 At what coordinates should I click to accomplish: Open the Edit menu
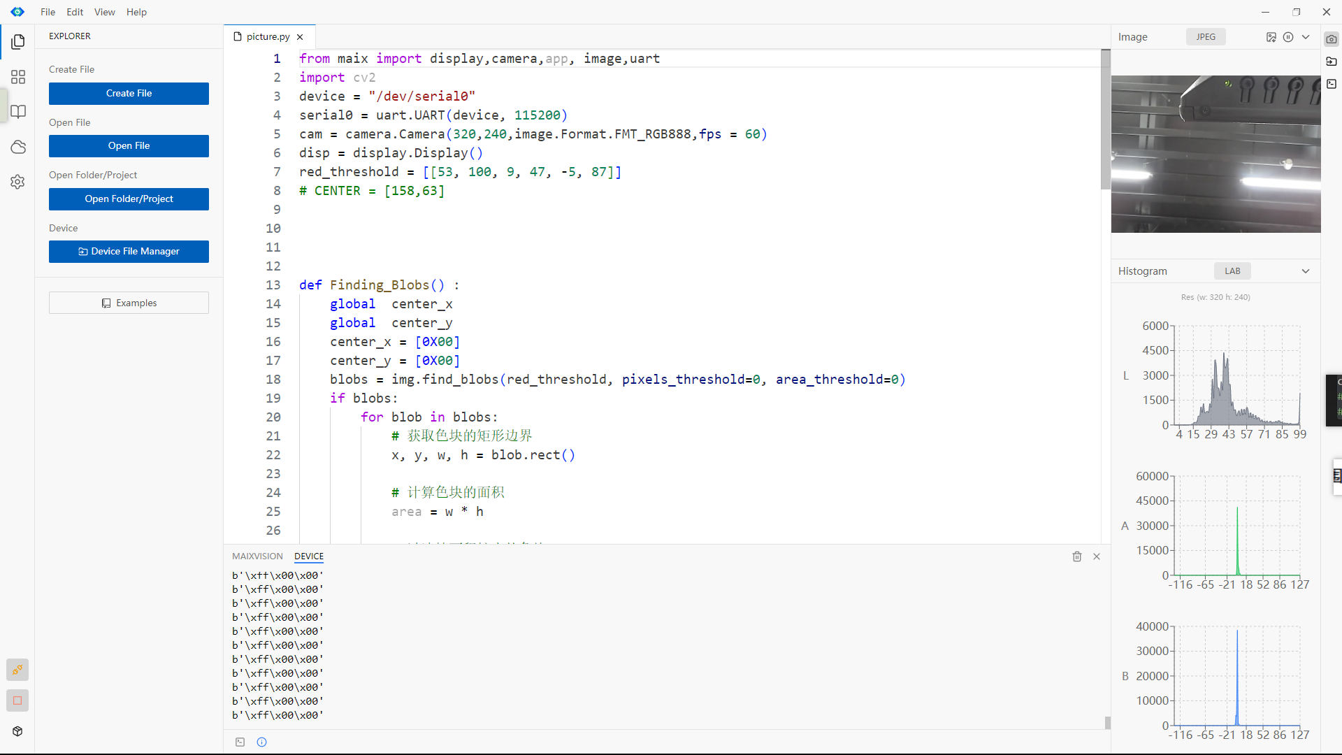(75, 12)
